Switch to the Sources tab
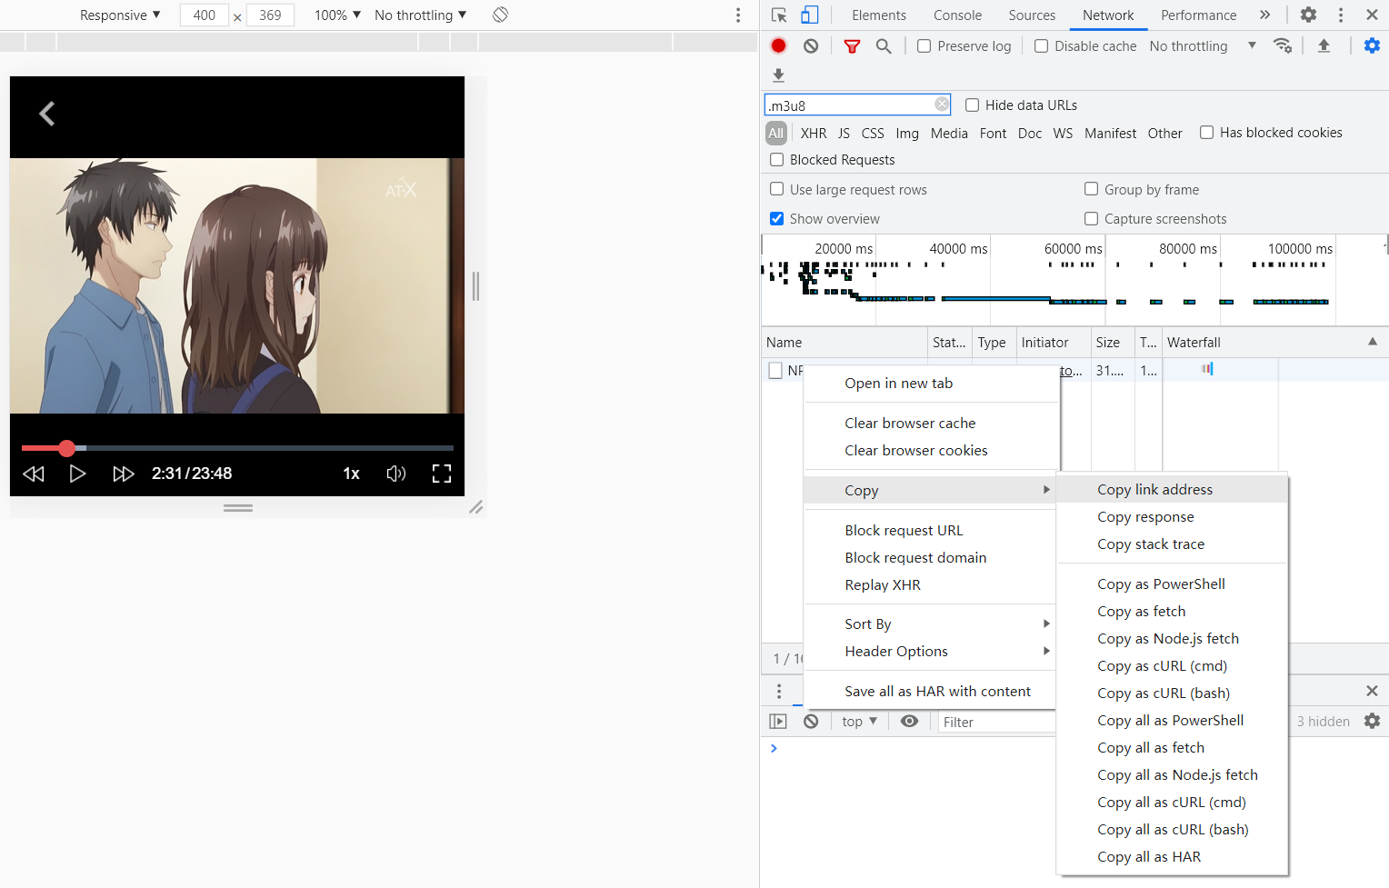The image size is (1389, 888). coord(1032,15)
